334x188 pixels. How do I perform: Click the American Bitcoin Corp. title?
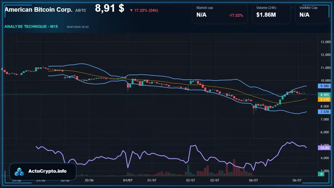point(38,10)
